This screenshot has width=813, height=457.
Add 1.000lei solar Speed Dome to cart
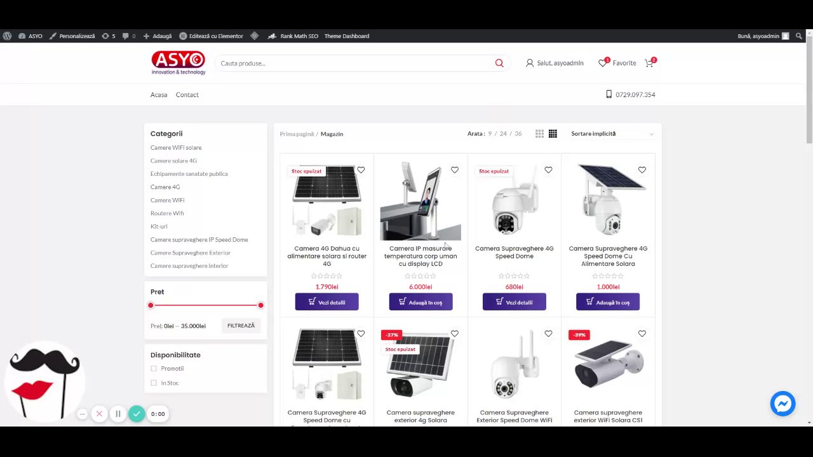(608, 302)
